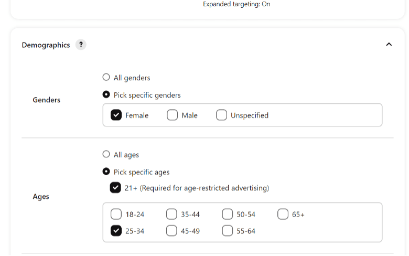This screenshot has height=256, width=409.
Task: Select Pick specific ages radio option
Action: 106,172
